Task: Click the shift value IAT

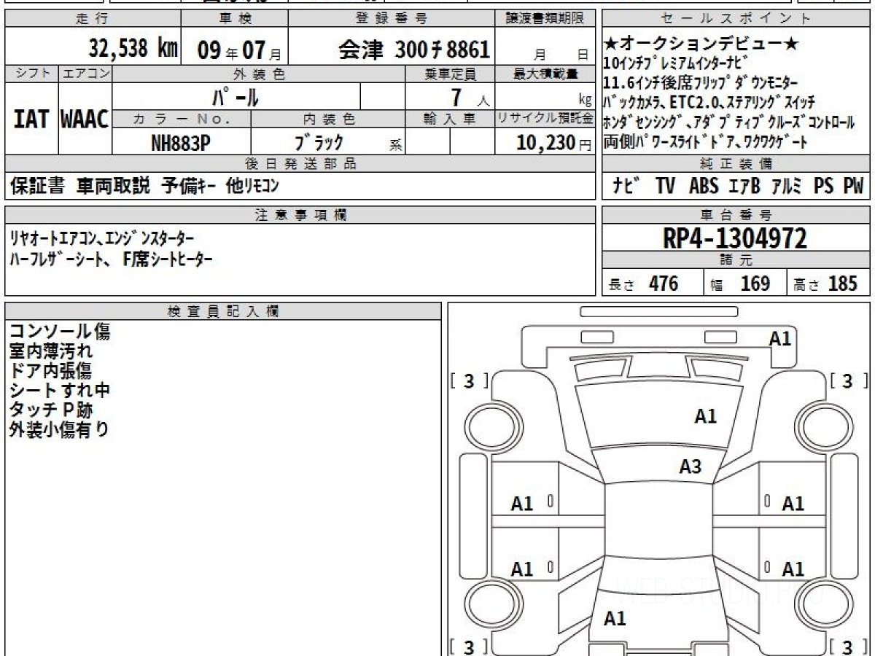Action: click(31, 120)
